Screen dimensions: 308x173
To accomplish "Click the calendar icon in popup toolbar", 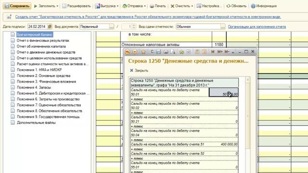I will click(x=204, y=52).
